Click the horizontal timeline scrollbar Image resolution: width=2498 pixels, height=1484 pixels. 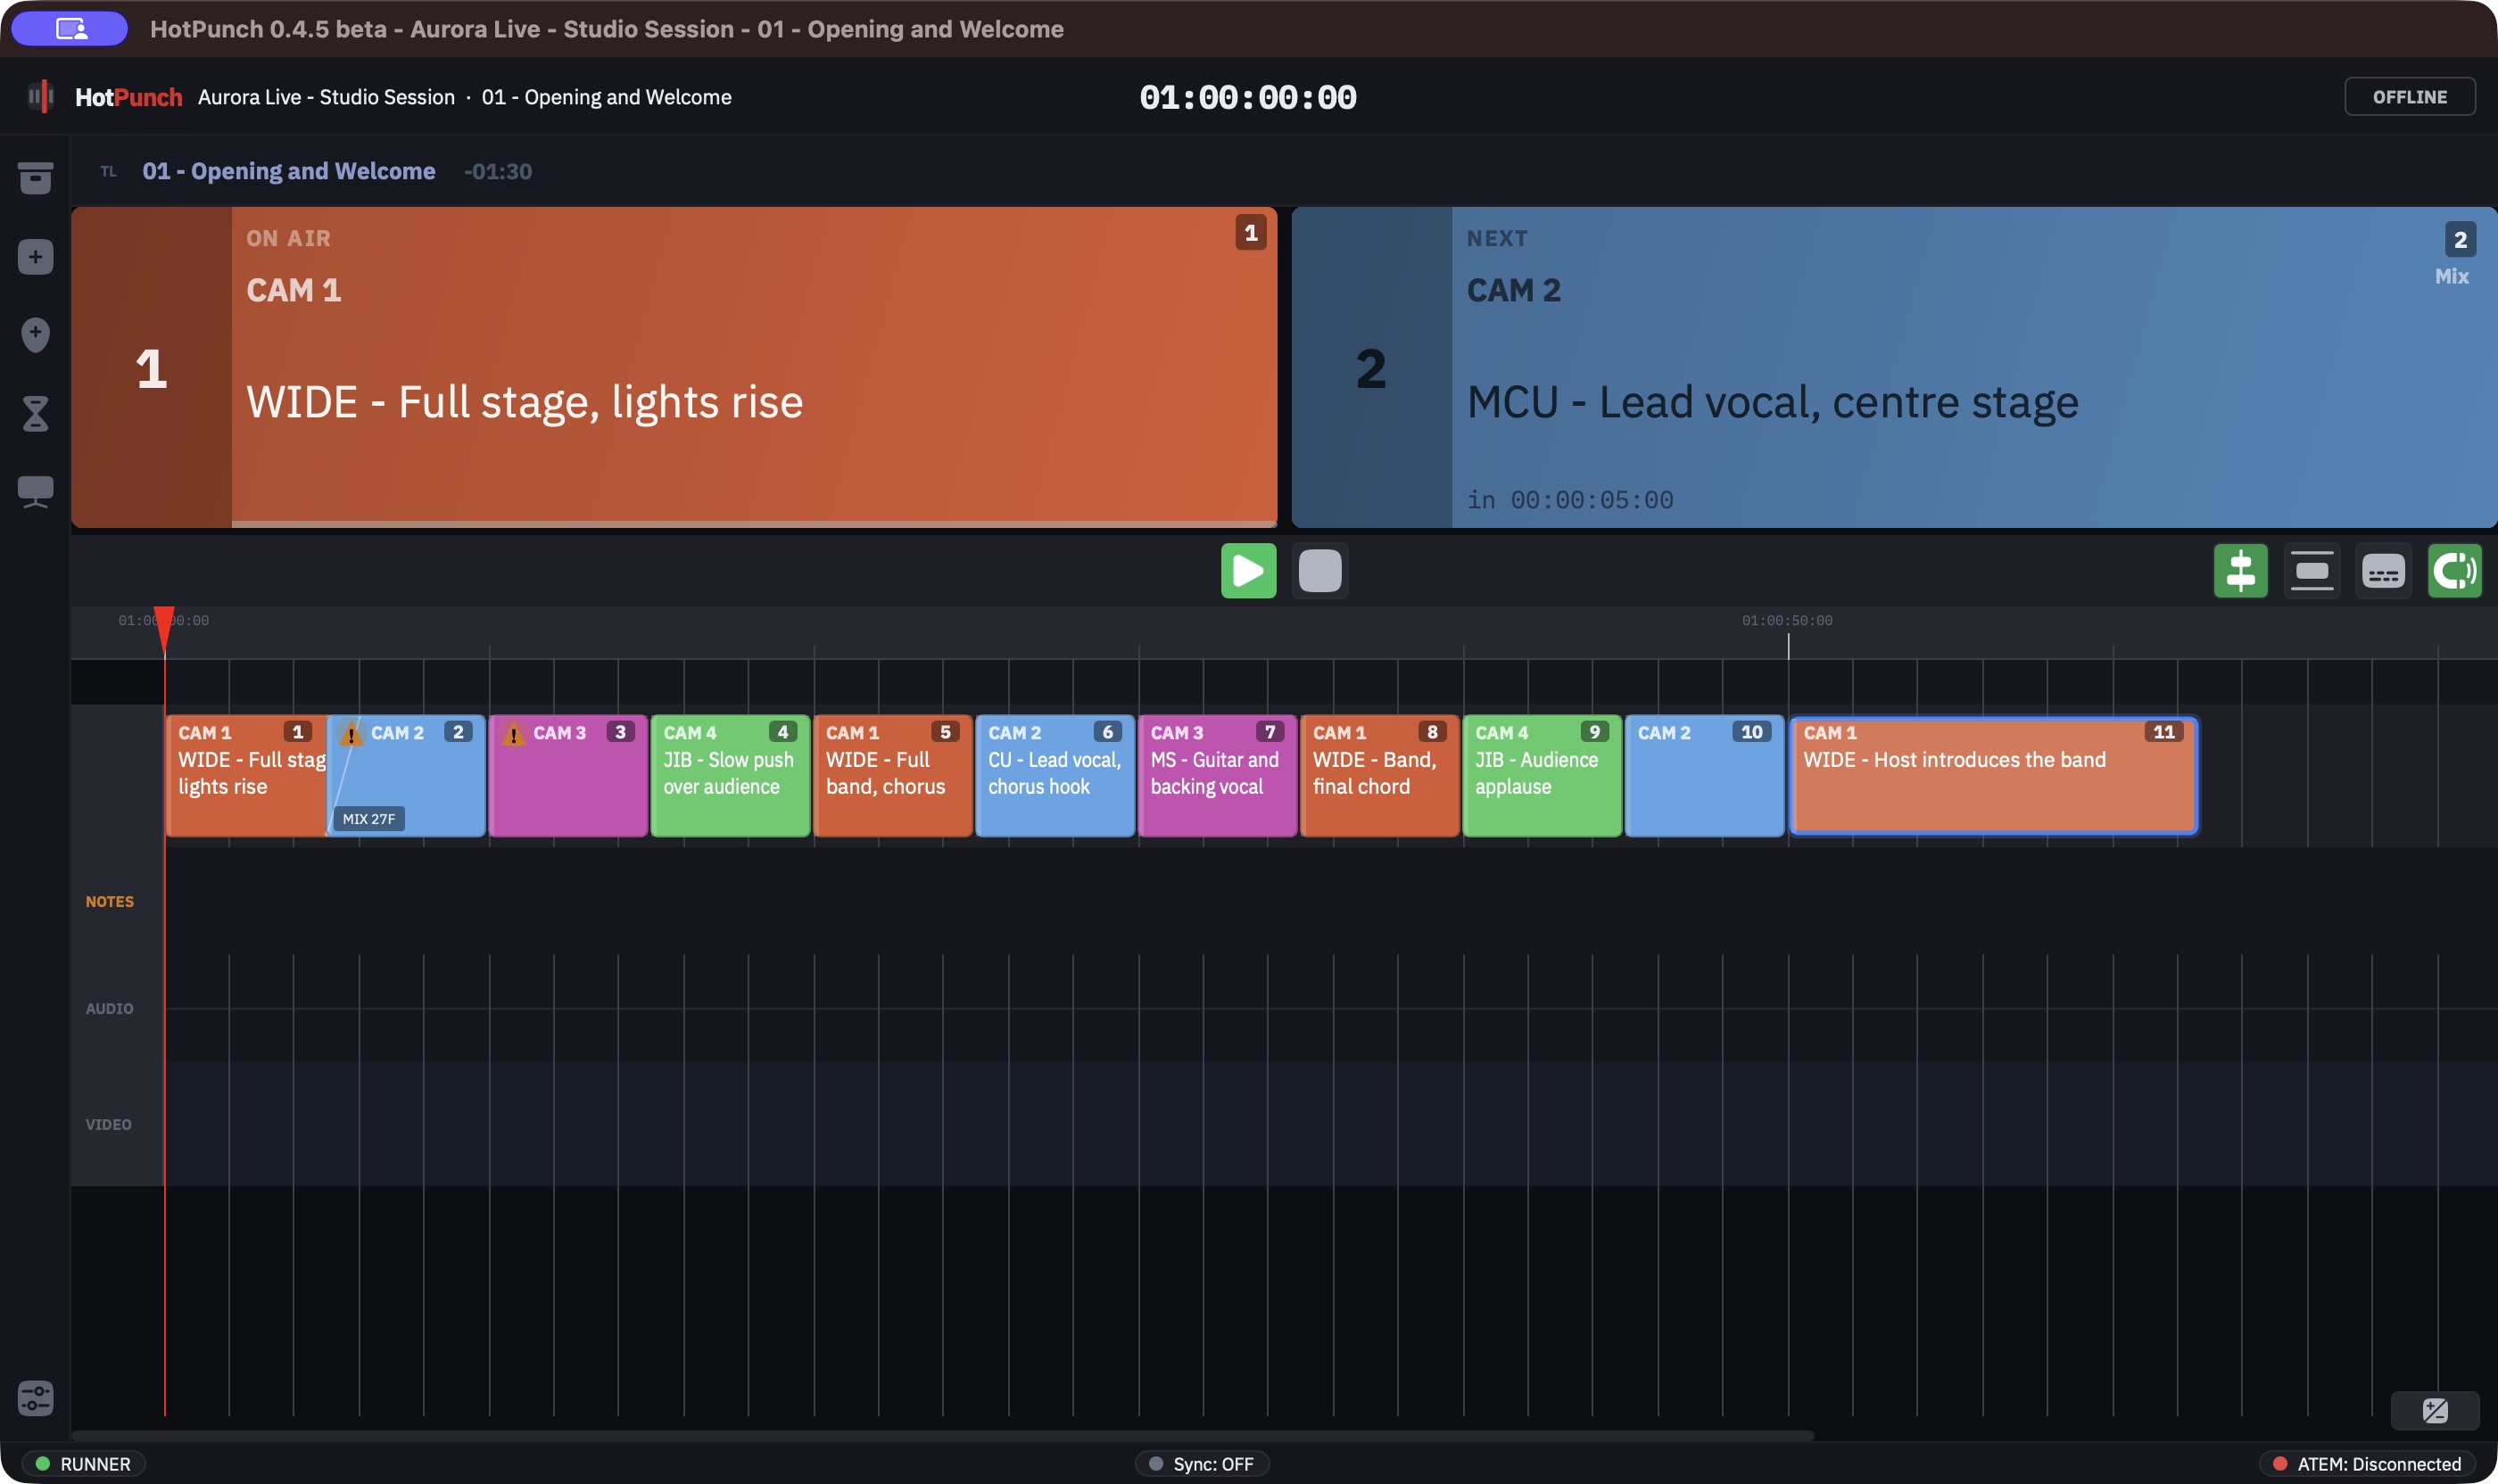pos(942,1436)
